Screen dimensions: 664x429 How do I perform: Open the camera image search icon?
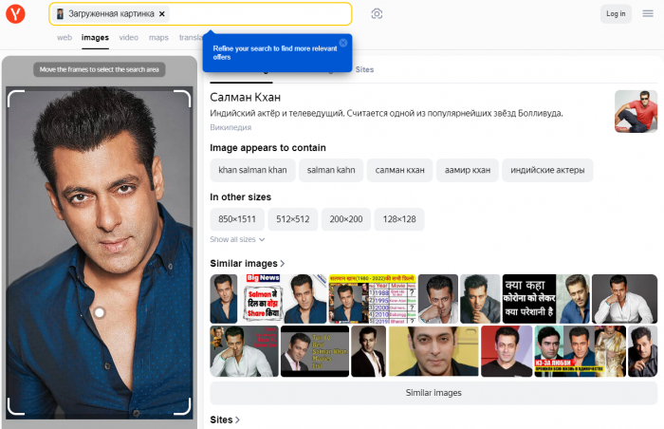pyautogui.click(x=377, y=13)
